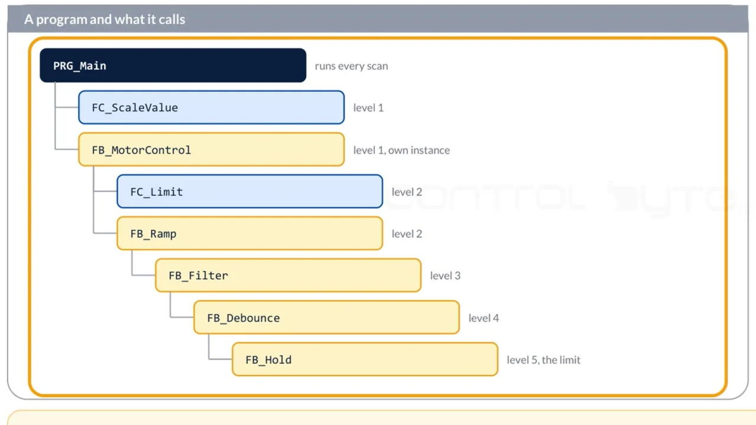Screen dimensions: 756x425
Task: Click the 'level 1, own instance' label
Action: 401,150
